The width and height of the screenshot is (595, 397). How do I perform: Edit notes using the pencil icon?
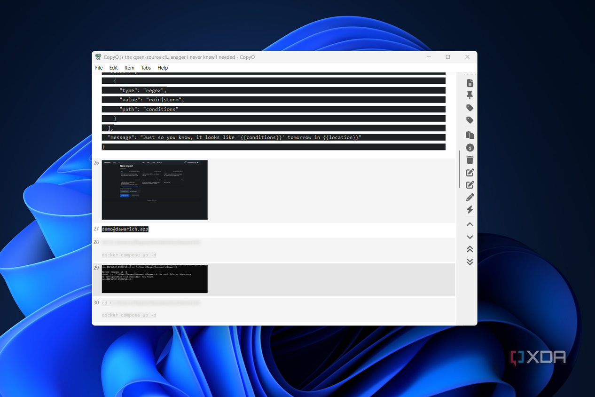pyautogui.click(x=470, y=197)
